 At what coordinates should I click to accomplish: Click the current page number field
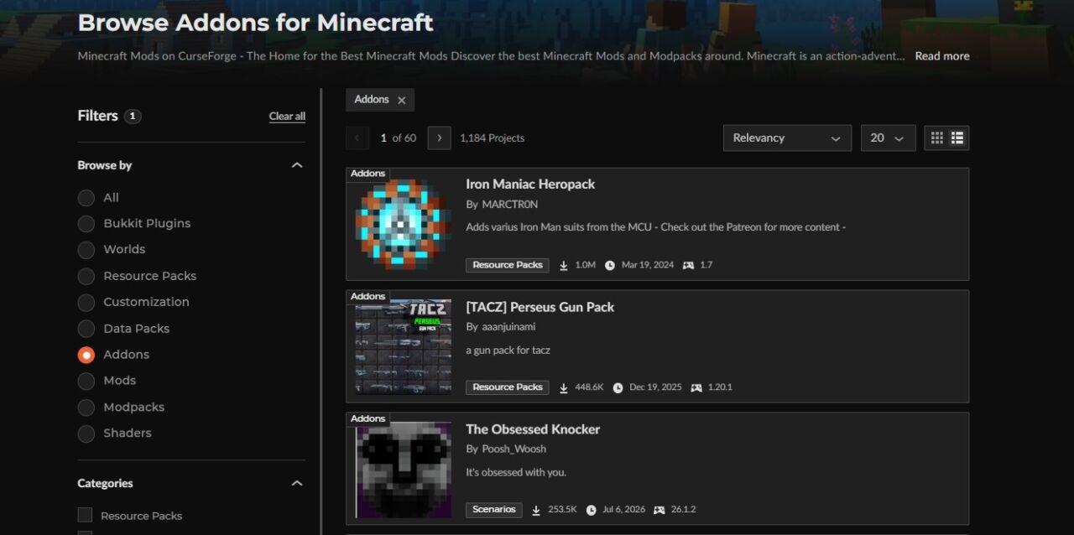point(383,138)
